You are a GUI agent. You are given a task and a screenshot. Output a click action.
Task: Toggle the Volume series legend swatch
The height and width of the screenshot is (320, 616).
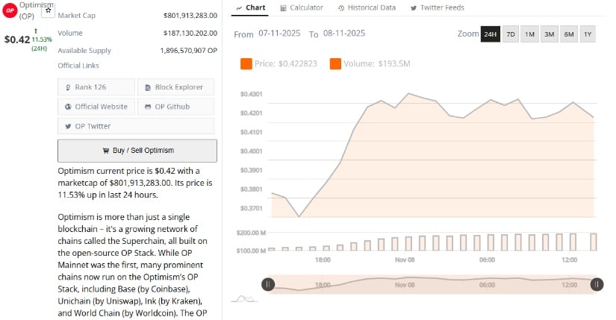click(335, 64)
